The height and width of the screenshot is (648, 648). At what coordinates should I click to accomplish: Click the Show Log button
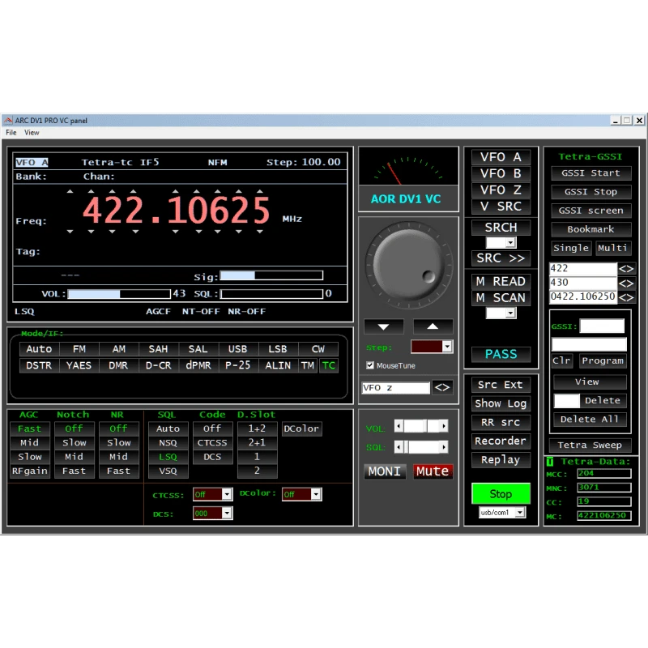pyautogui.click(x=501, y=403)
